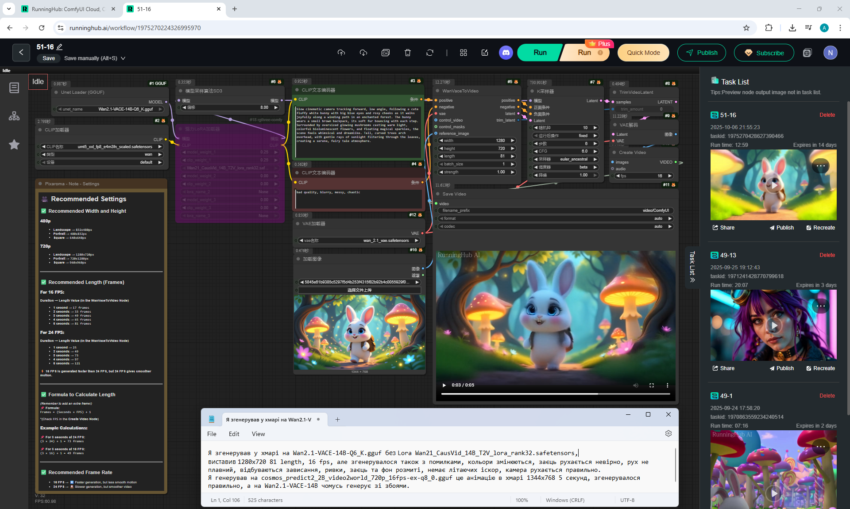Open the node tree sidebar icon
The width and height of the screenshot is (850, 509).
tap(14, 116)
